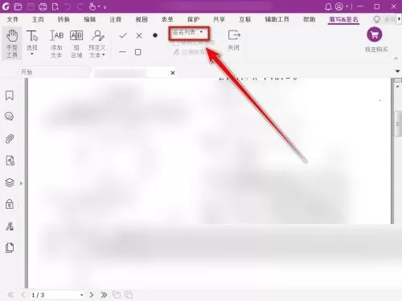This screenshot has height=301, width=402.
Task: Open the File (文件) menu
Action: tap(12, 19)
